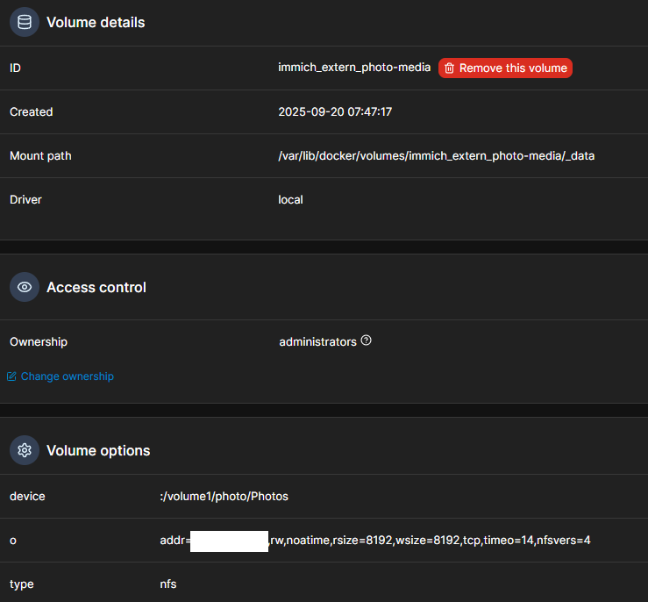Select the volume ID immich_extern_photo-media text
Screen dimensions: 648x602
coord(354,68)
